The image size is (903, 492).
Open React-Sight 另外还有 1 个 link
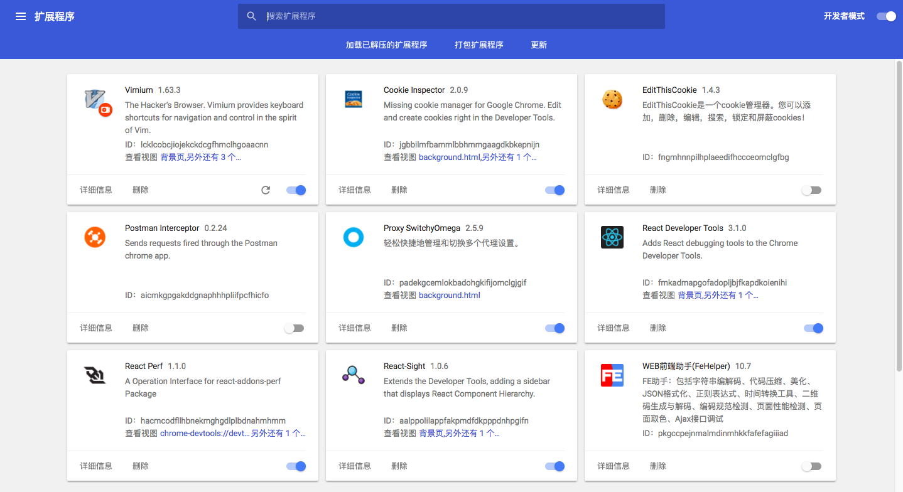472,434
